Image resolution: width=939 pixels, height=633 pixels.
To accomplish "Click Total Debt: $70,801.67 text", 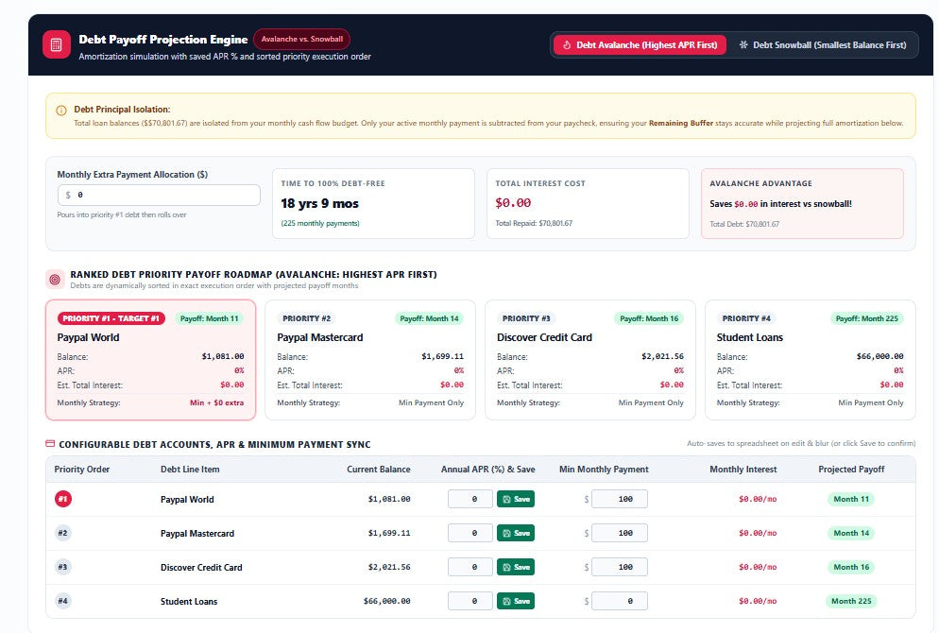I will tap(744, 224).
